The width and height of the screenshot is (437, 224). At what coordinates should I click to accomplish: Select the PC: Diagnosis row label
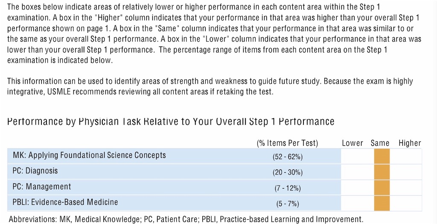pyautogui.click(x=35, y=171)
